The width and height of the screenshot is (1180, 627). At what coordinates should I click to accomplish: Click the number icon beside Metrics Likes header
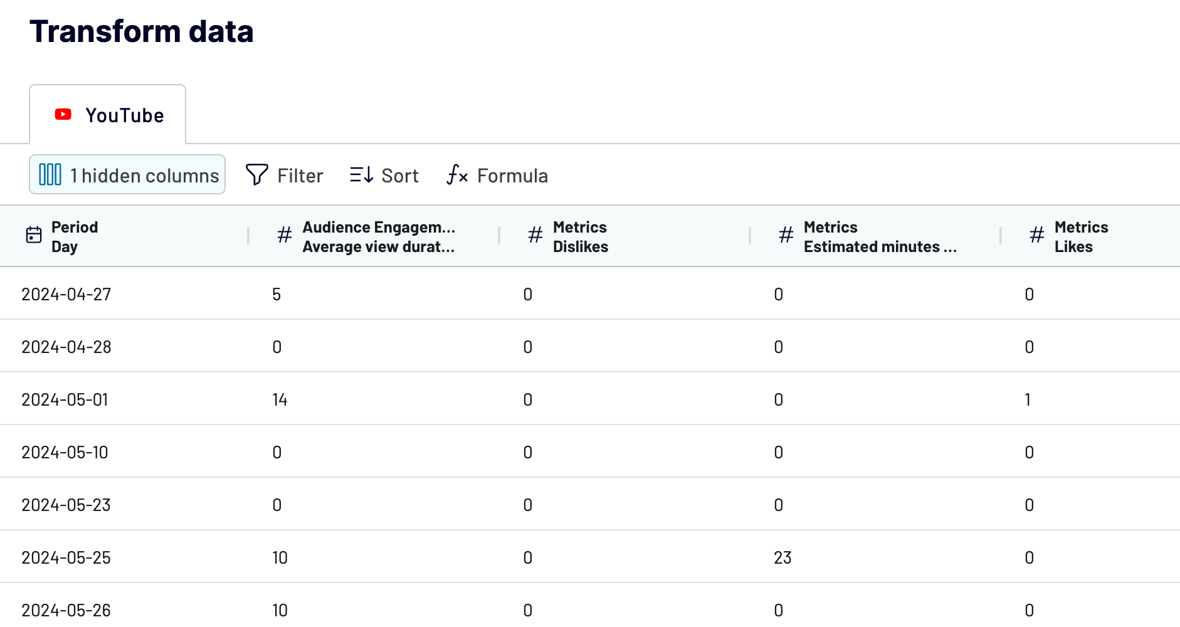pos(1037,235)
